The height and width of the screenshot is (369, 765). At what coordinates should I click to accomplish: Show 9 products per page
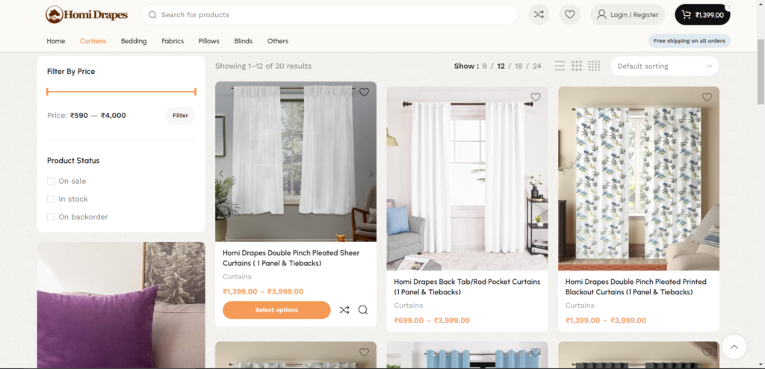(484, 66)
